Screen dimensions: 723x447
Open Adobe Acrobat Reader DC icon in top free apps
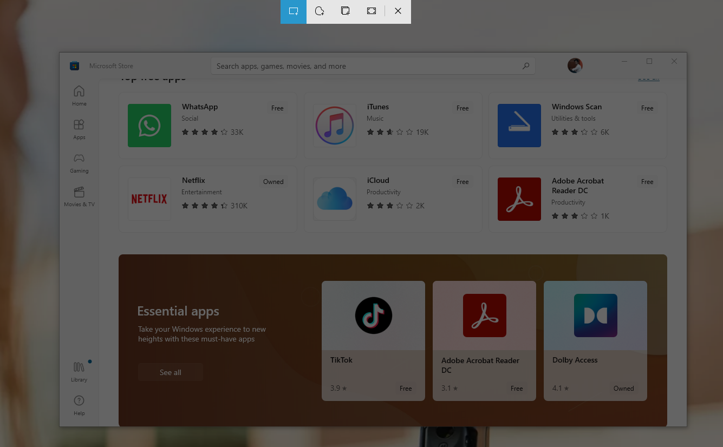click(x=519, y=199)
